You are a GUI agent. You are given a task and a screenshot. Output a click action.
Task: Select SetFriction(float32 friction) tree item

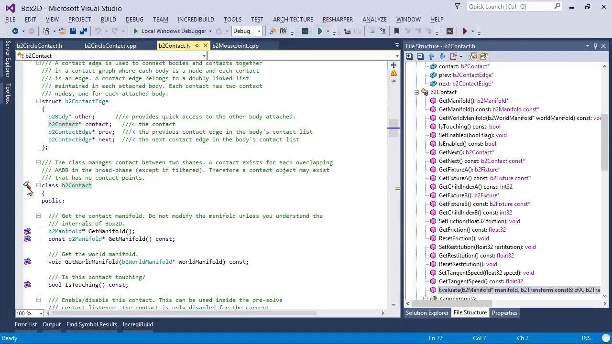pyautogui.click(x=479, y=221)
